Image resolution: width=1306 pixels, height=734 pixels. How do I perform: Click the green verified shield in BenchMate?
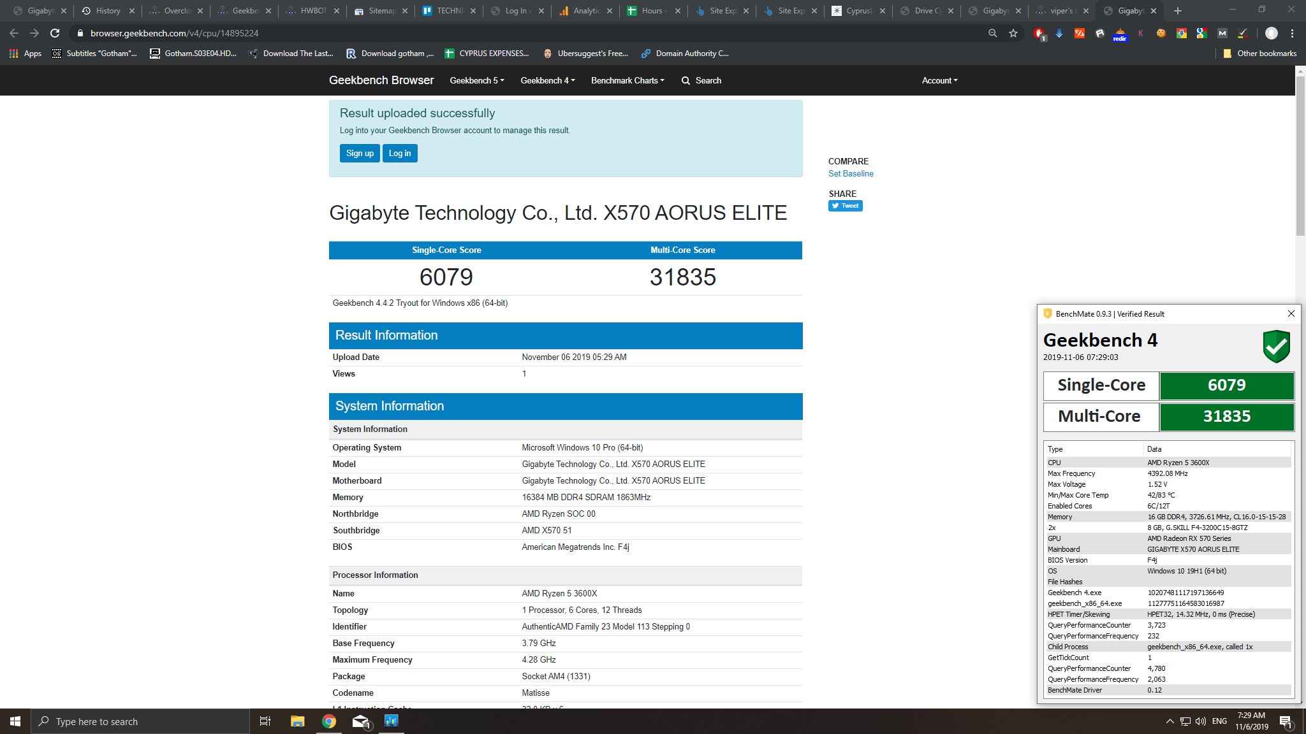coord(1277,346)
